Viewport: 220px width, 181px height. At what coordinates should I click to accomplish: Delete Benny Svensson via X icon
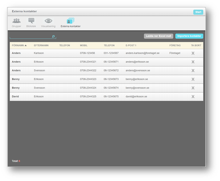pos(193,88)
